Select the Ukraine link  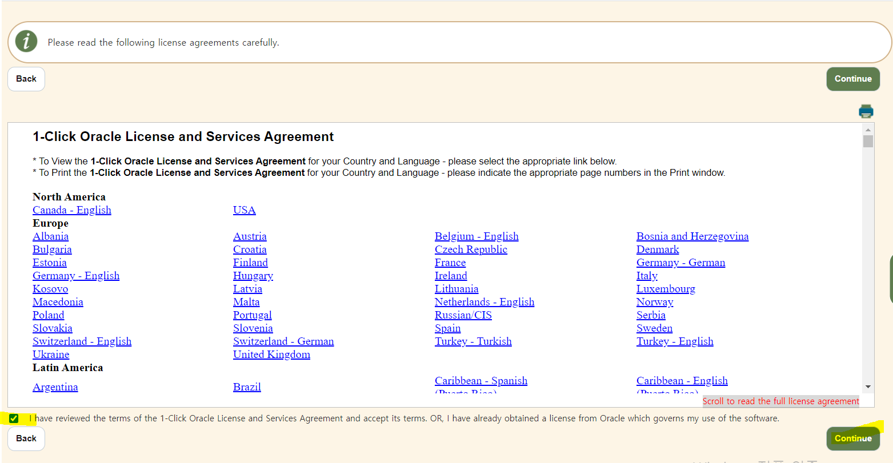[x=51, y=355]
